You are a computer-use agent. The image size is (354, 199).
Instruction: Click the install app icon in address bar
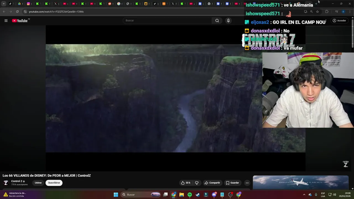coord(305,12)
